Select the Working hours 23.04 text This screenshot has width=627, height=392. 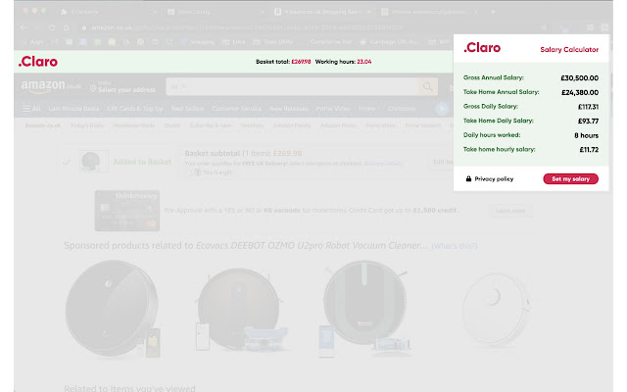343,62
